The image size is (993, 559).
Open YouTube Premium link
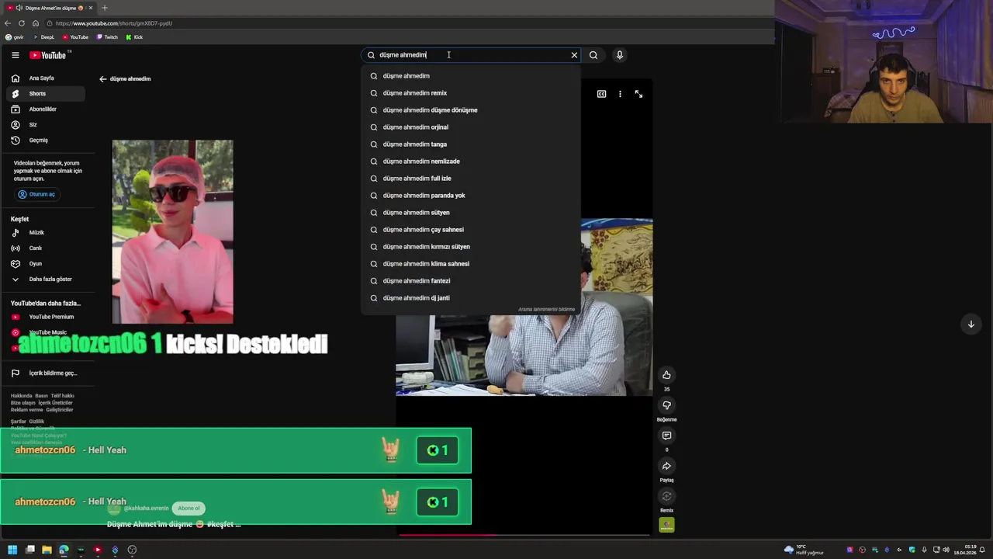(47, 317)
